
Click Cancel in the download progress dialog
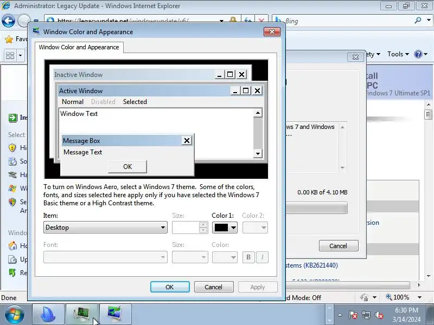339,246
